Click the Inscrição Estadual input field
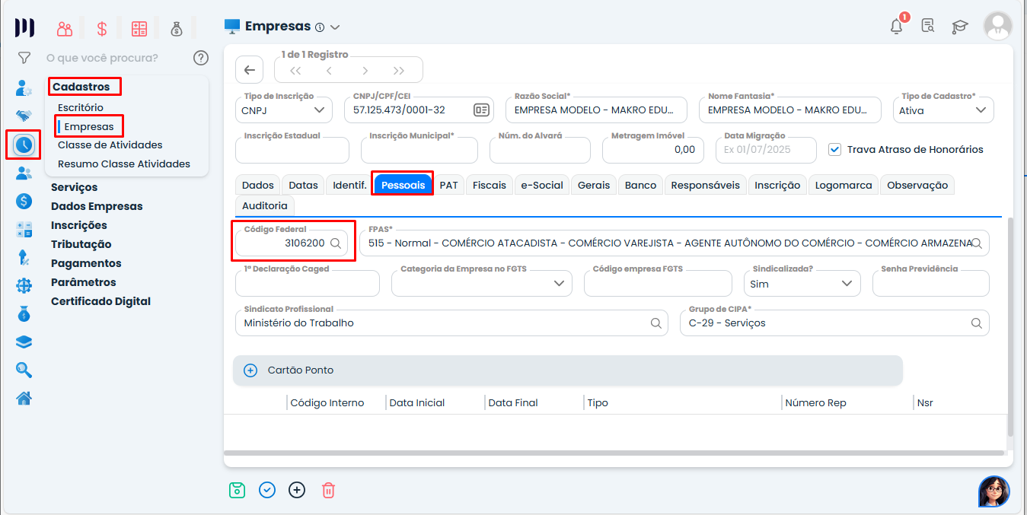This screenshot has height=515, width=1027. tap(292, 150)
